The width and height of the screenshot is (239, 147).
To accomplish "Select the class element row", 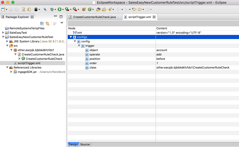I will (153, 67).
